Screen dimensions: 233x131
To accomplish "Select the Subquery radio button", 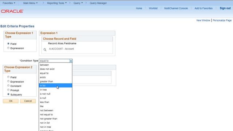I will pyautogui.click(x=8, y=94).
